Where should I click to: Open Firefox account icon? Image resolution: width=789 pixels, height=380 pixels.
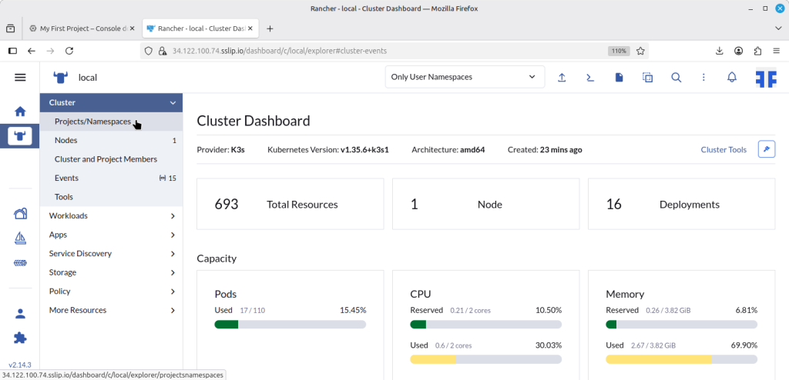click(738, 51)
